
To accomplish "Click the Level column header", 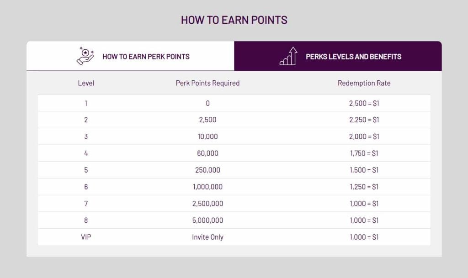I will coord(86,83).
